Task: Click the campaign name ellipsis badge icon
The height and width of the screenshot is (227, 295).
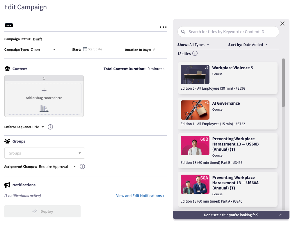Action: click(x=9, y=25)
